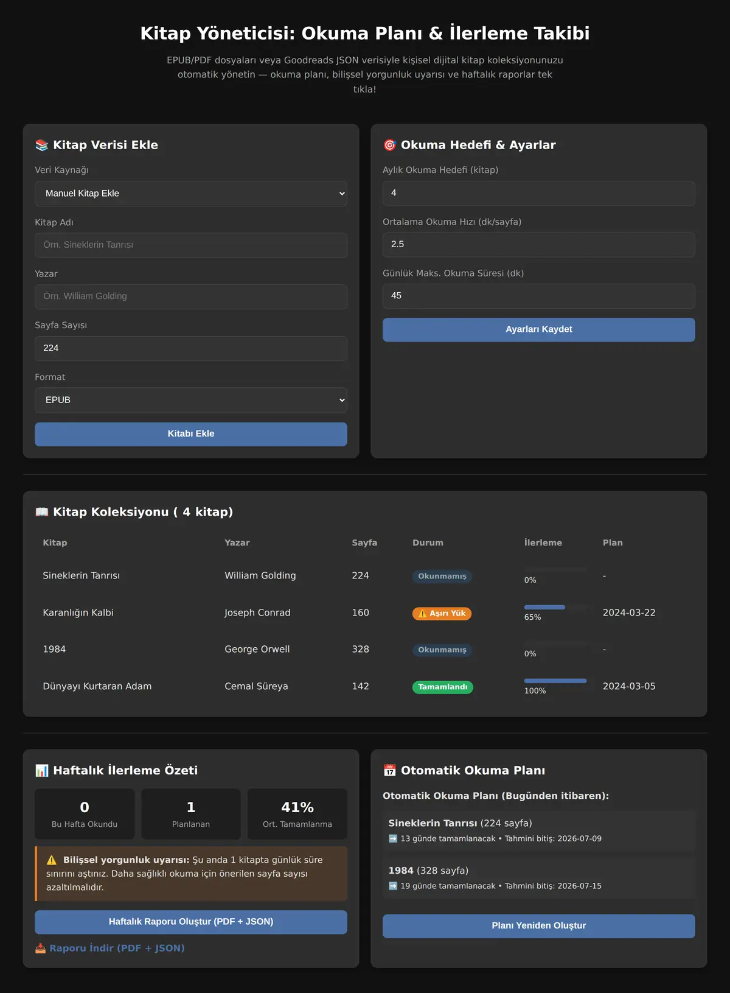
Task: Click the Planı Yeniden Oluştur button
Action: [x=539, y=926]
